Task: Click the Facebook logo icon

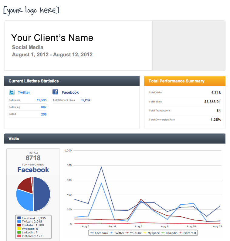Action: [56, 92]
